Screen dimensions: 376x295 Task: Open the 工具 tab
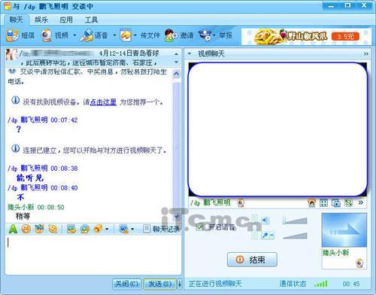click(x=91, y=20)
